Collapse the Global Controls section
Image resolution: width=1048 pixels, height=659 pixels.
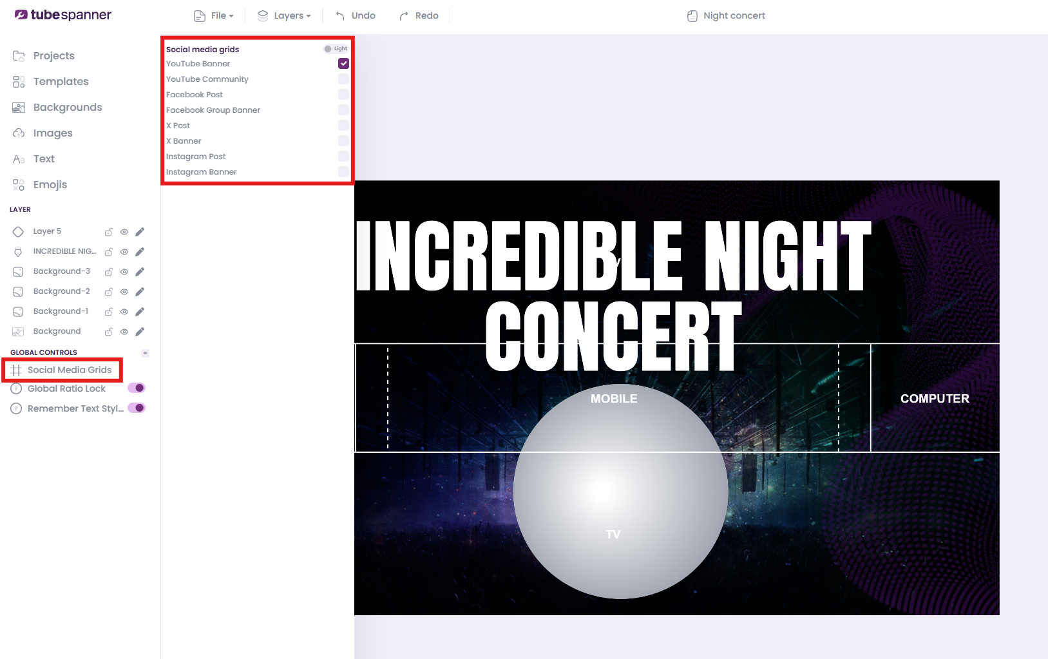tap(145, 353)
